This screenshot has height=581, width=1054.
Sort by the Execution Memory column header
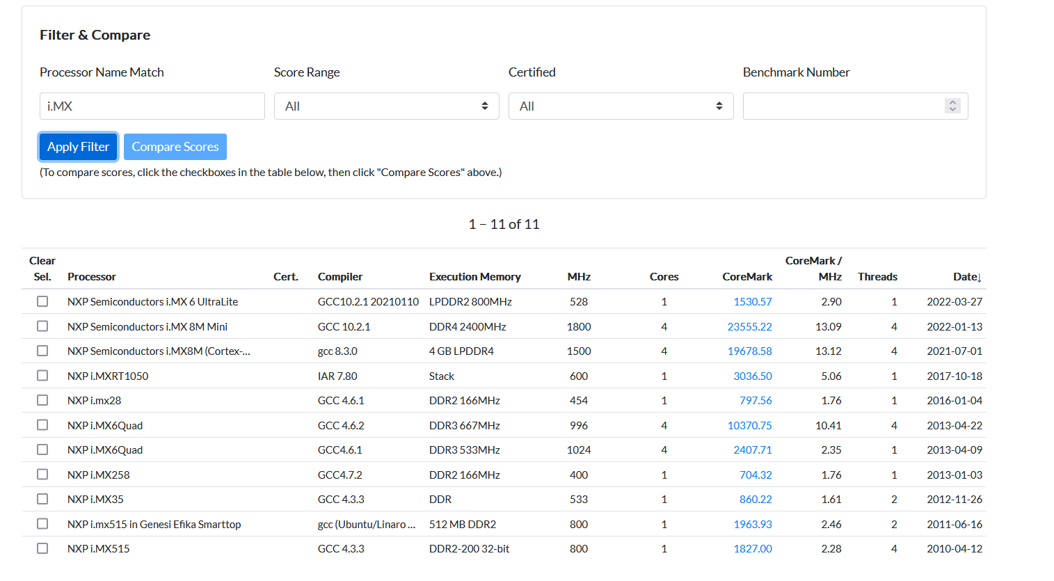[475, 277]
